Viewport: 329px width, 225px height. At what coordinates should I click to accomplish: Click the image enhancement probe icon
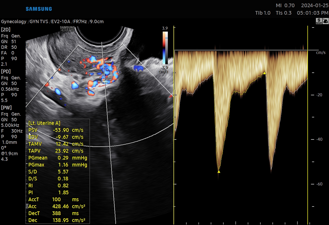tap(325, 21)
